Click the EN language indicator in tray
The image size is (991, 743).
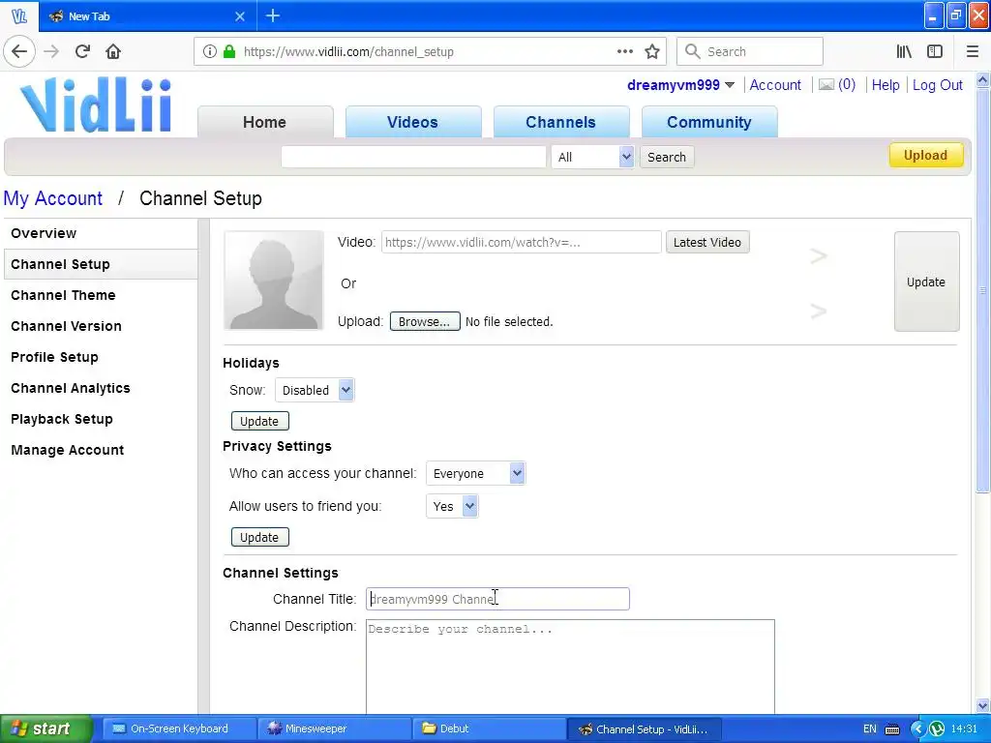click(870, 728)
